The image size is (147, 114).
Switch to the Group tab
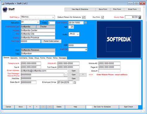pos(37,58)
